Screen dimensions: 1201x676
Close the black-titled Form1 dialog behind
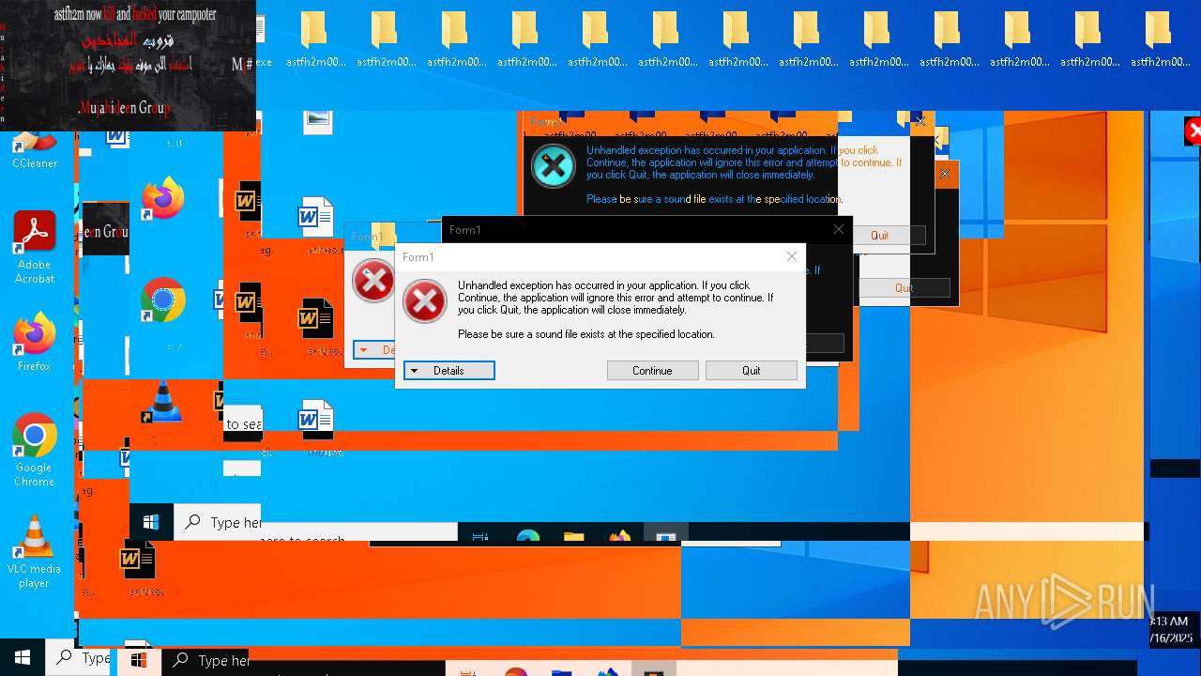(x=838, y=229)
